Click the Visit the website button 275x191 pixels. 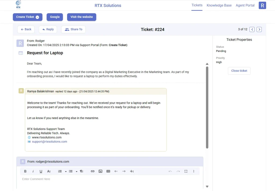tap(82, 17)
